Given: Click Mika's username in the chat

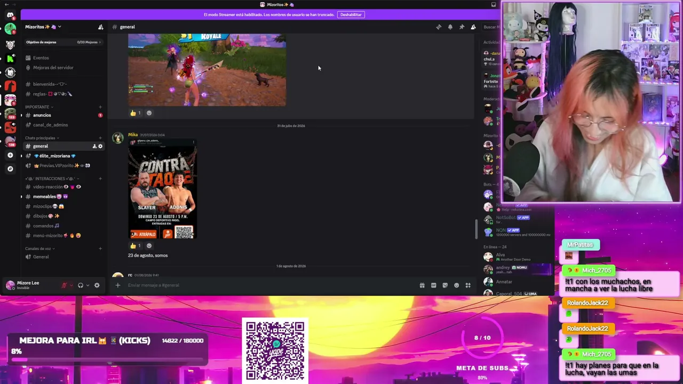Looking at the screenshot, I should pos(133,134).
